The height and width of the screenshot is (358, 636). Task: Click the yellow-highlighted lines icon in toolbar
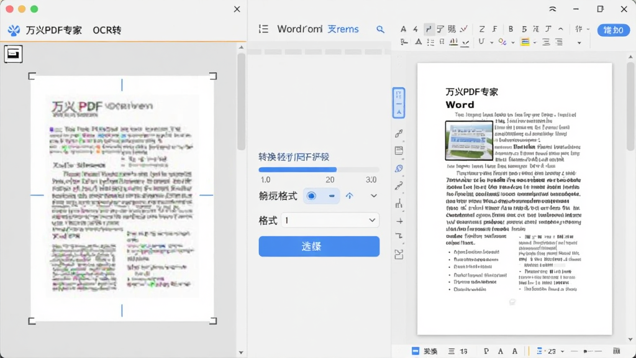click(x=525, y=42)
